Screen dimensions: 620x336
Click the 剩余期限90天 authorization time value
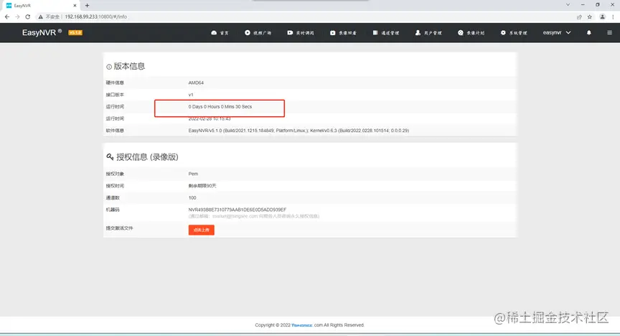pos(202,186)
